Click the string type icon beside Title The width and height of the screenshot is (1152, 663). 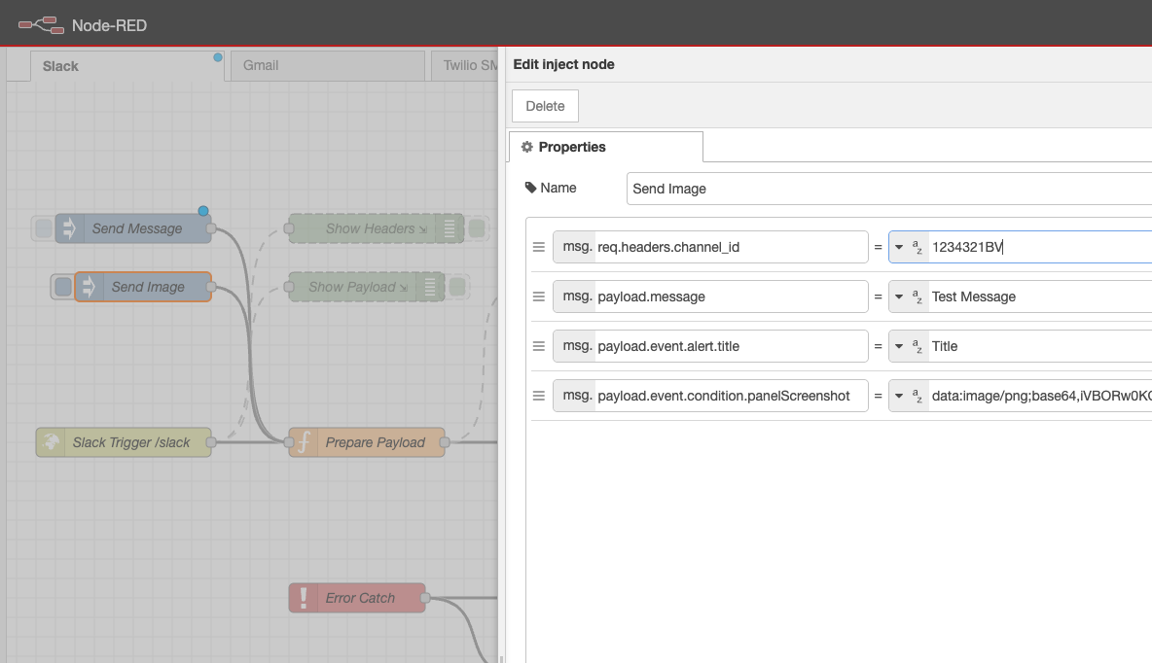tap(917, 346)
